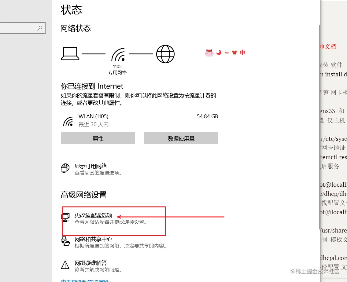Click the 中 input method indicator
The height and width of the screenshot is (282, 347).
point(242,53)
